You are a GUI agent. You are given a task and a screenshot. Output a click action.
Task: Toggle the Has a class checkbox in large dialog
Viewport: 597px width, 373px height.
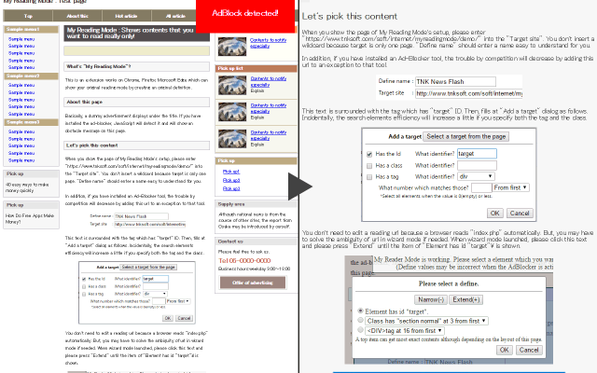(369, 166)
